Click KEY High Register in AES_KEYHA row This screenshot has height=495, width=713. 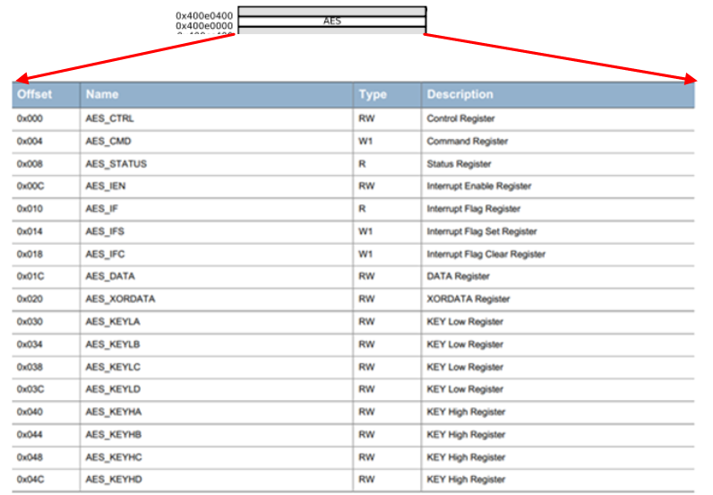click(x=466, y=412)
